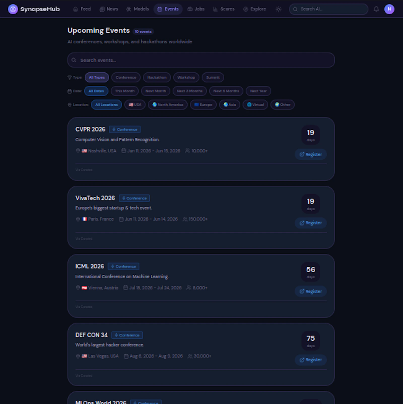
Task: Filter location to North America
Action: (168, 105)
